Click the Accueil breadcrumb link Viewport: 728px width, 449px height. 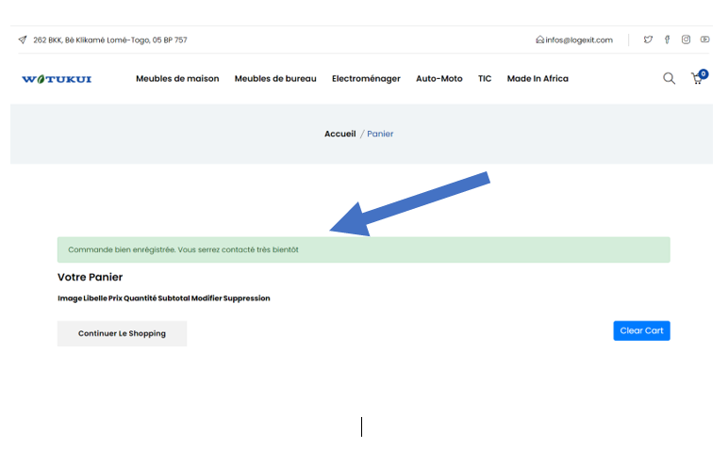pos(339,134)
